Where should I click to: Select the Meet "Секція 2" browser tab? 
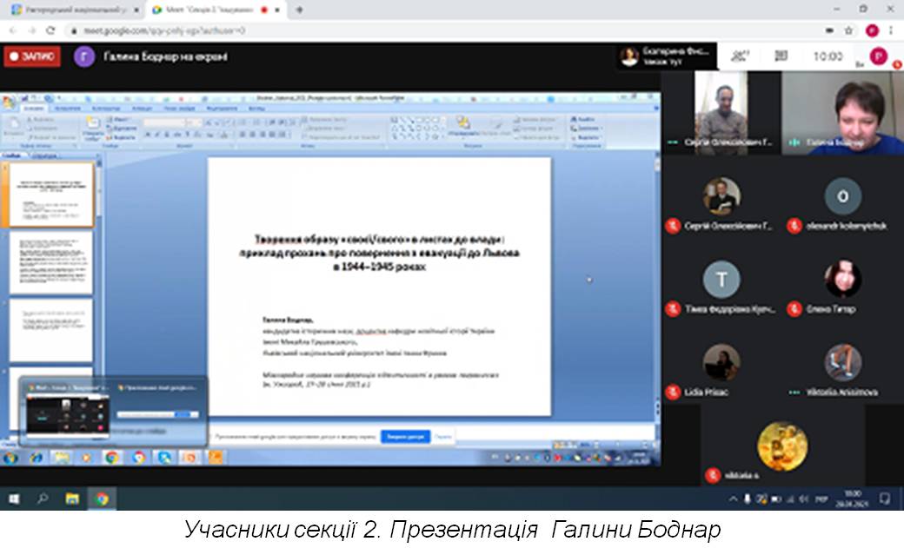point(216,10)
